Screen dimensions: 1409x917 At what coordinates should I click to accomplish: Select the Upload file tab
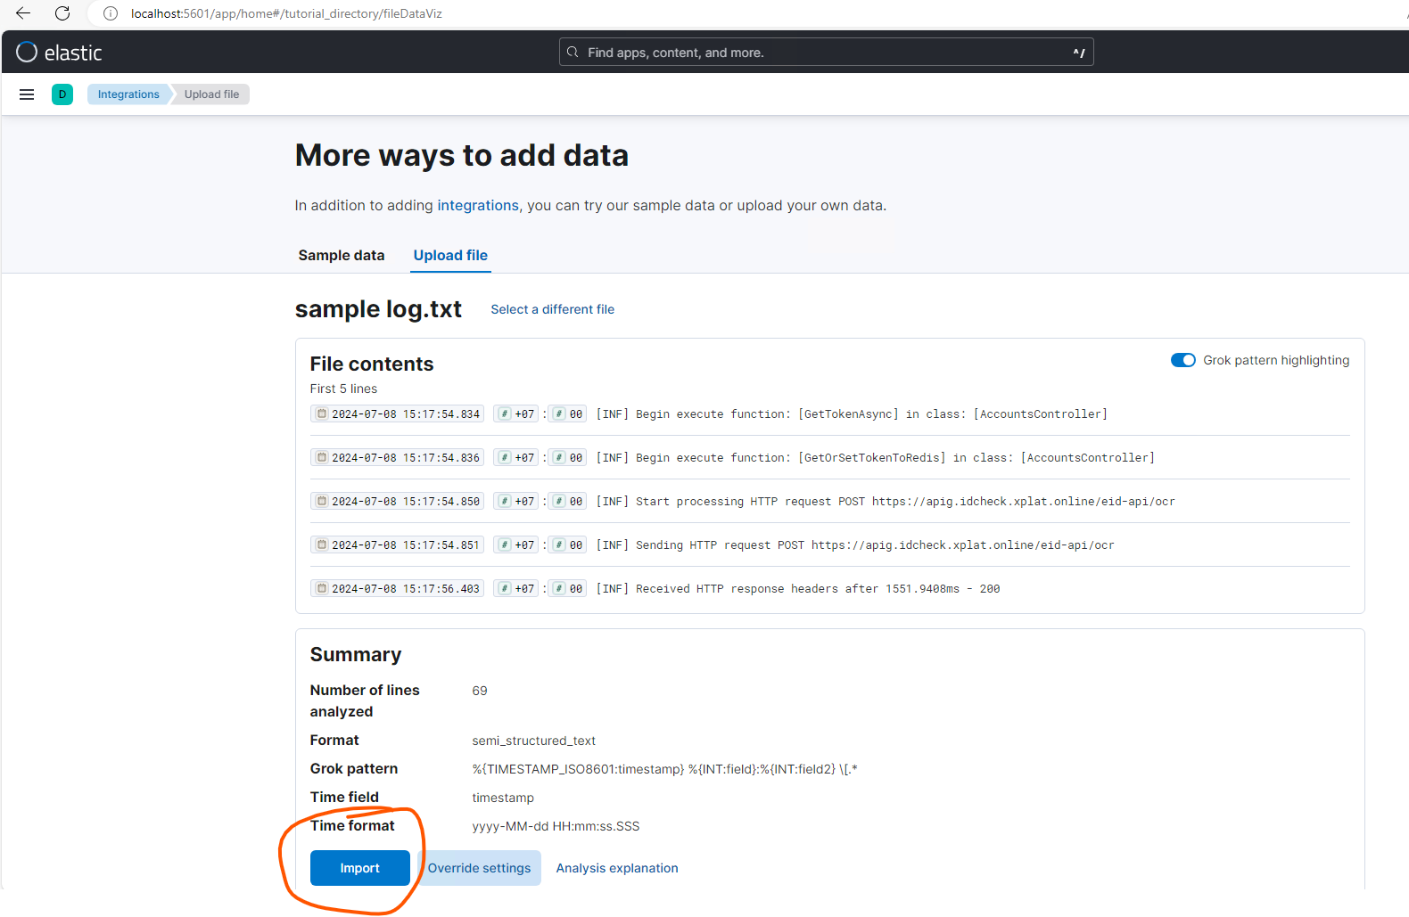[450, 255]
